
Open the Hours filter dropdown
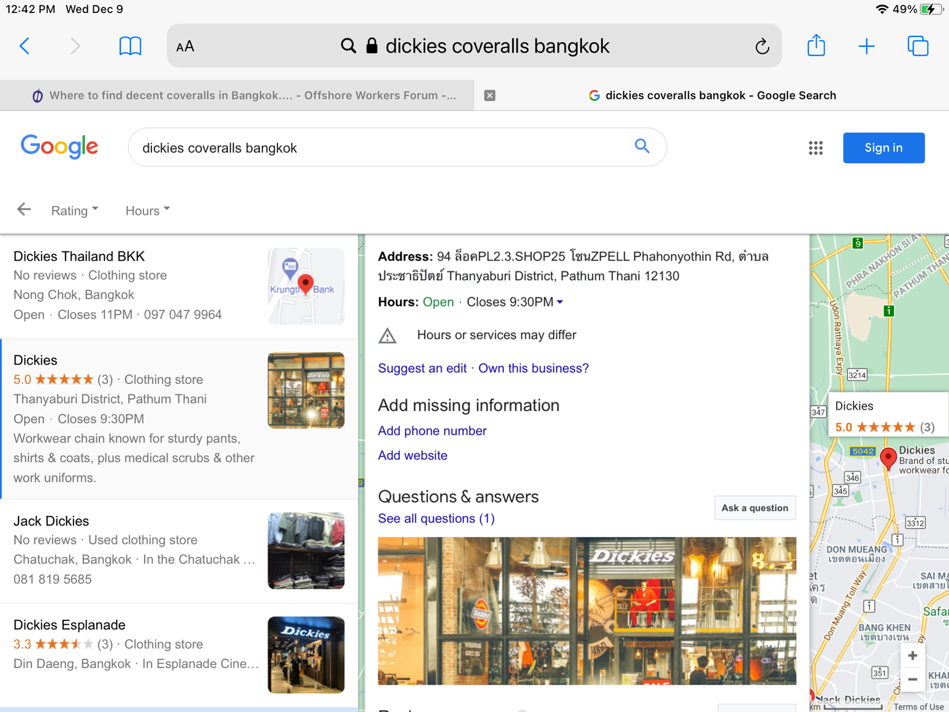point(147,211)
